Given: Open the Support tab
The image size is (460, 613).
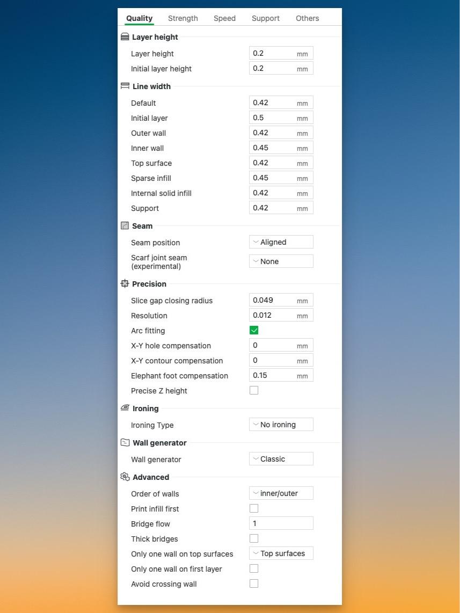Looking at the screenshot, I should [265, 18].
